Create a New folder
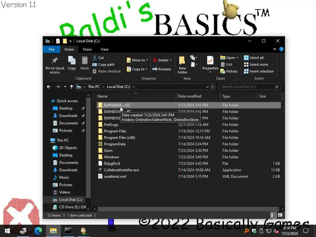This screenshot has width=316, height=237. pos(182,65)
